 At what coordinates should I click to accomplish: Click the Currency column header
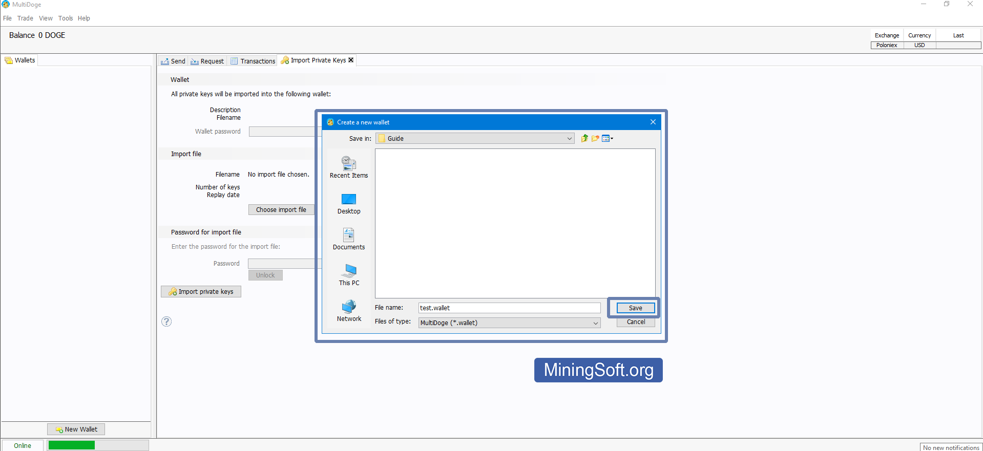(x=919, y=35)
